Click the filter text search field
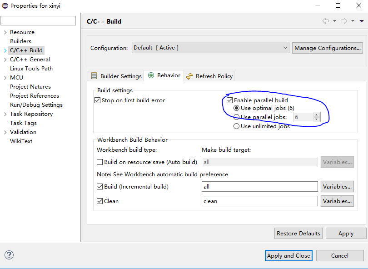 pos(39,21)
